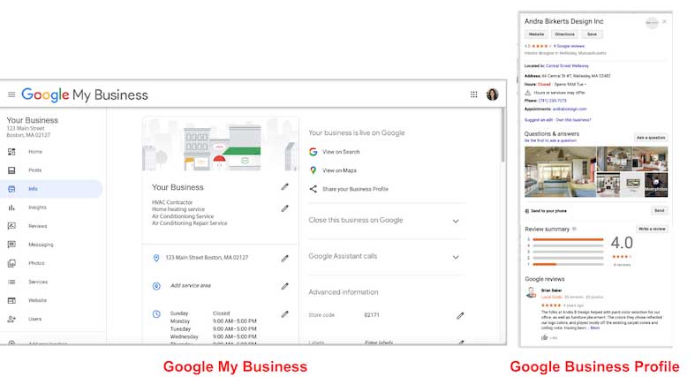This screenshot has width=695, height=377.
Task: Edit the Your Business name with pencil icon
Action: [285, 187]
